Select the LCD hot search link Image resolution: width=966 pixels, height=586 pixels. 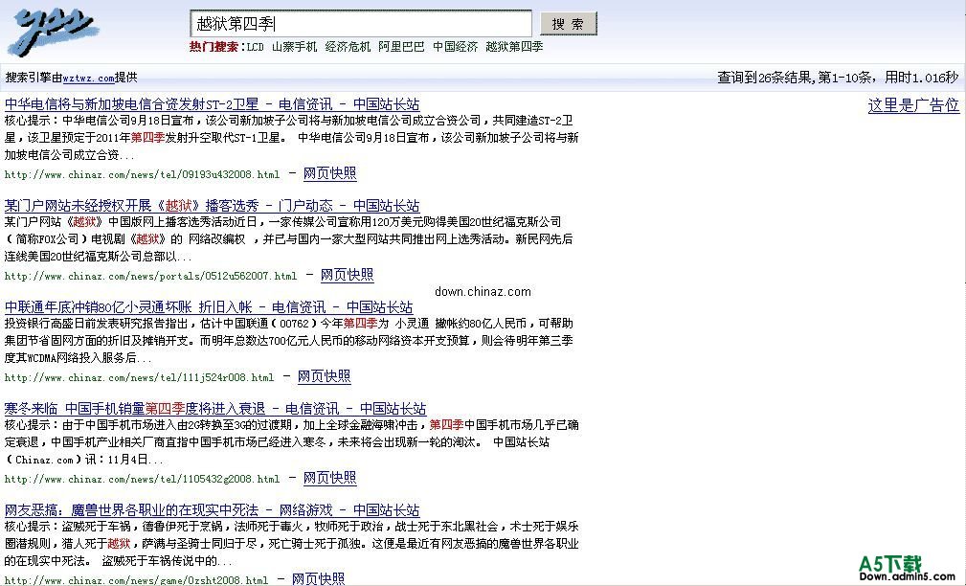click(255, 46)
